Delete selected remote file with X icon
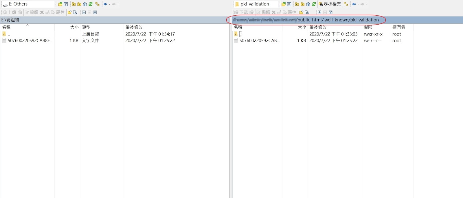This screenshot has height=198, width=463. click(273, 12)
